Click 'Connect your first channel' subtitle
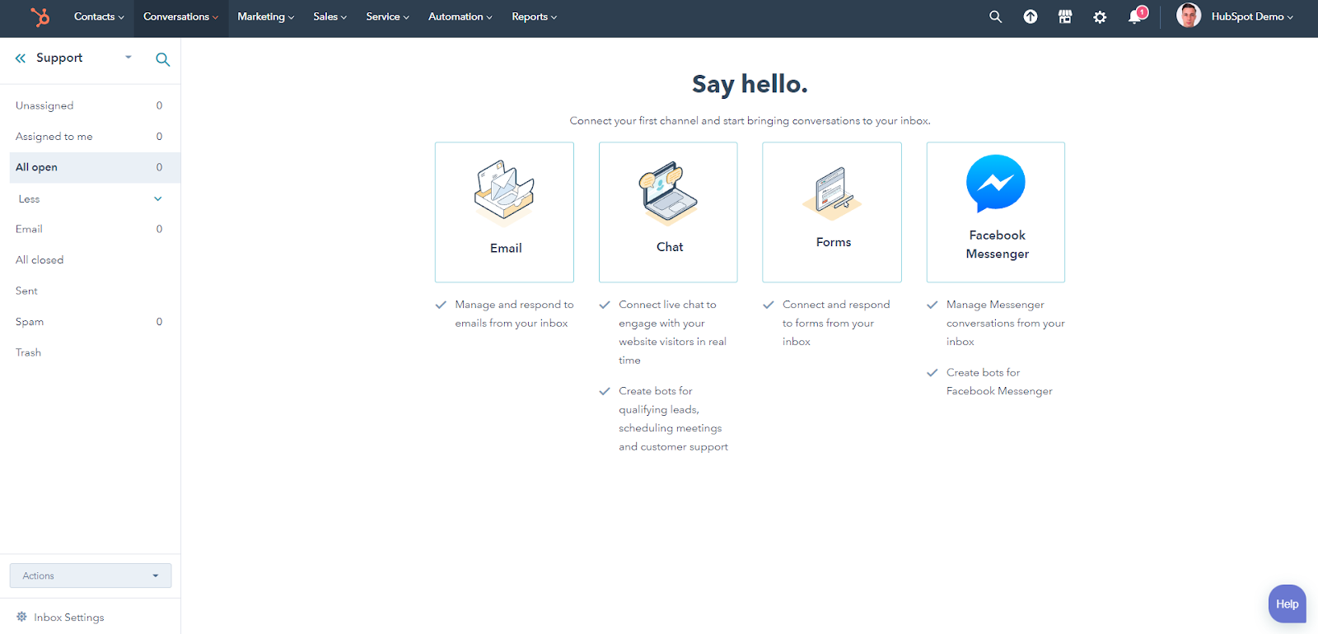 coord(750,120)
